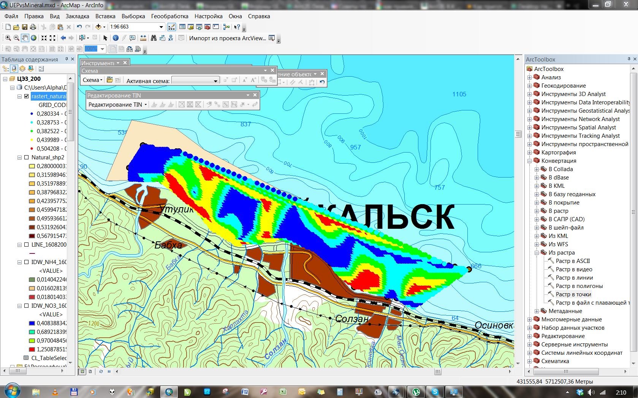This screenshot has width=638, height=398.
Task: Toggle the IDW_NO3 layer visibility checkbox
Action: [26, 306]
